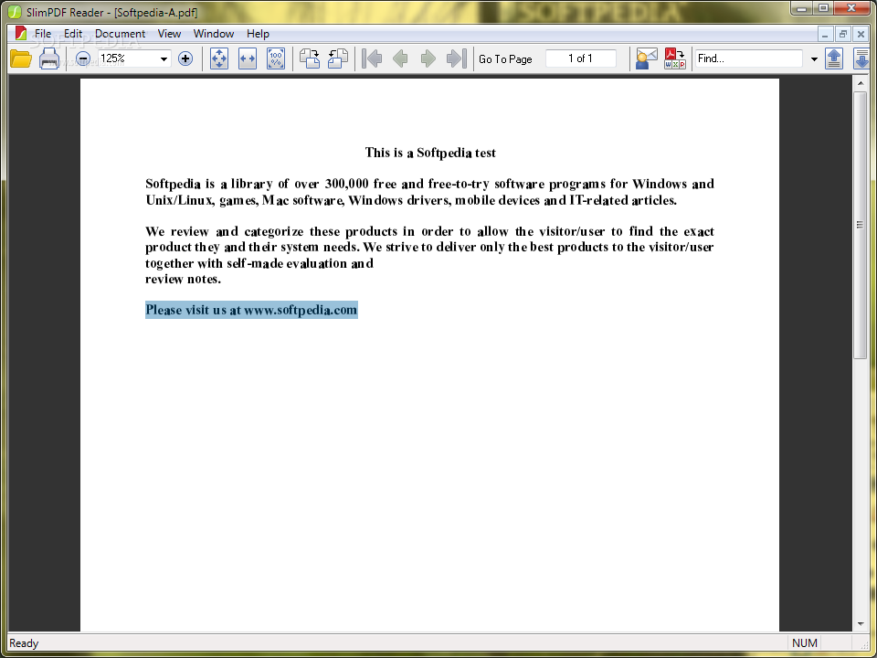Close the Softpedia-A.pdf document window
Screen dimensions: 877x658
[x=861, y=34]
